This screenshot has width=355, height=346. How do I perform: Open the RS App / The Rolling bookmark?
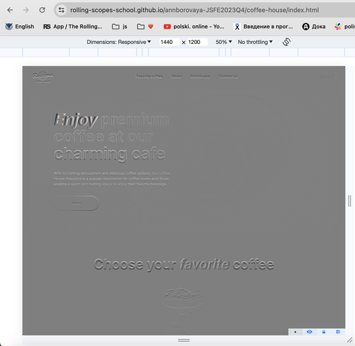(x=72, y=26)
